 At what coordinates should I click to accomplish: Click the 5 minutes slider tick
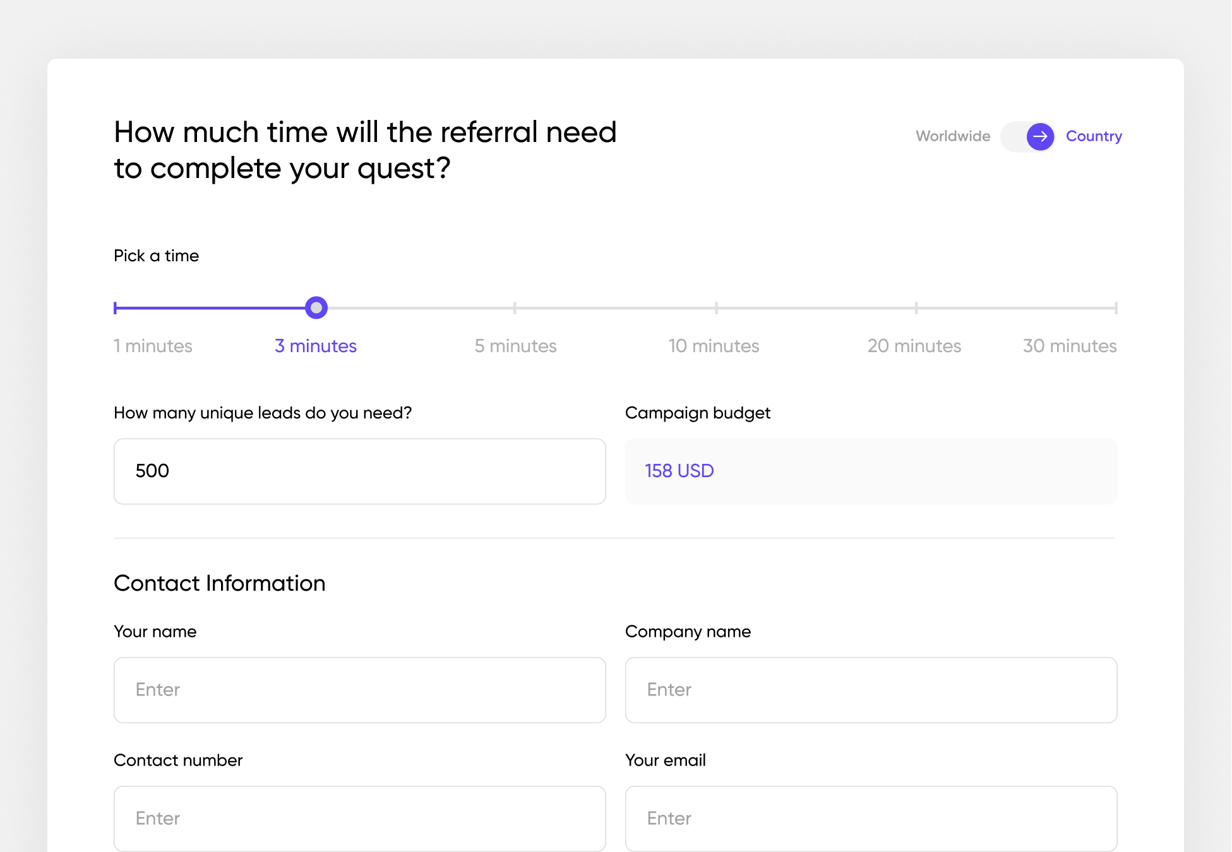[x=515, y=308]
